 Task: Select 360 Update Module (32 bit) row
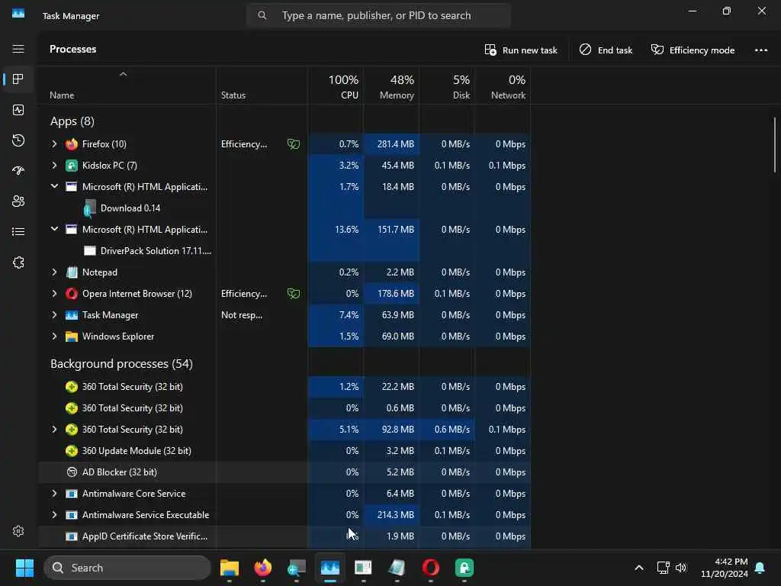tap(284, 450)
